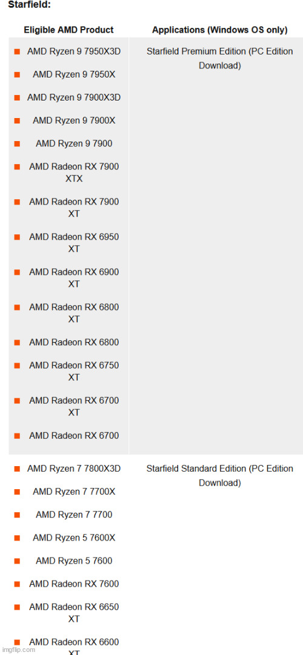Select the AMD Ryzen 9 7900X3D entry
The image size is (303, 655).
point(74,97)
